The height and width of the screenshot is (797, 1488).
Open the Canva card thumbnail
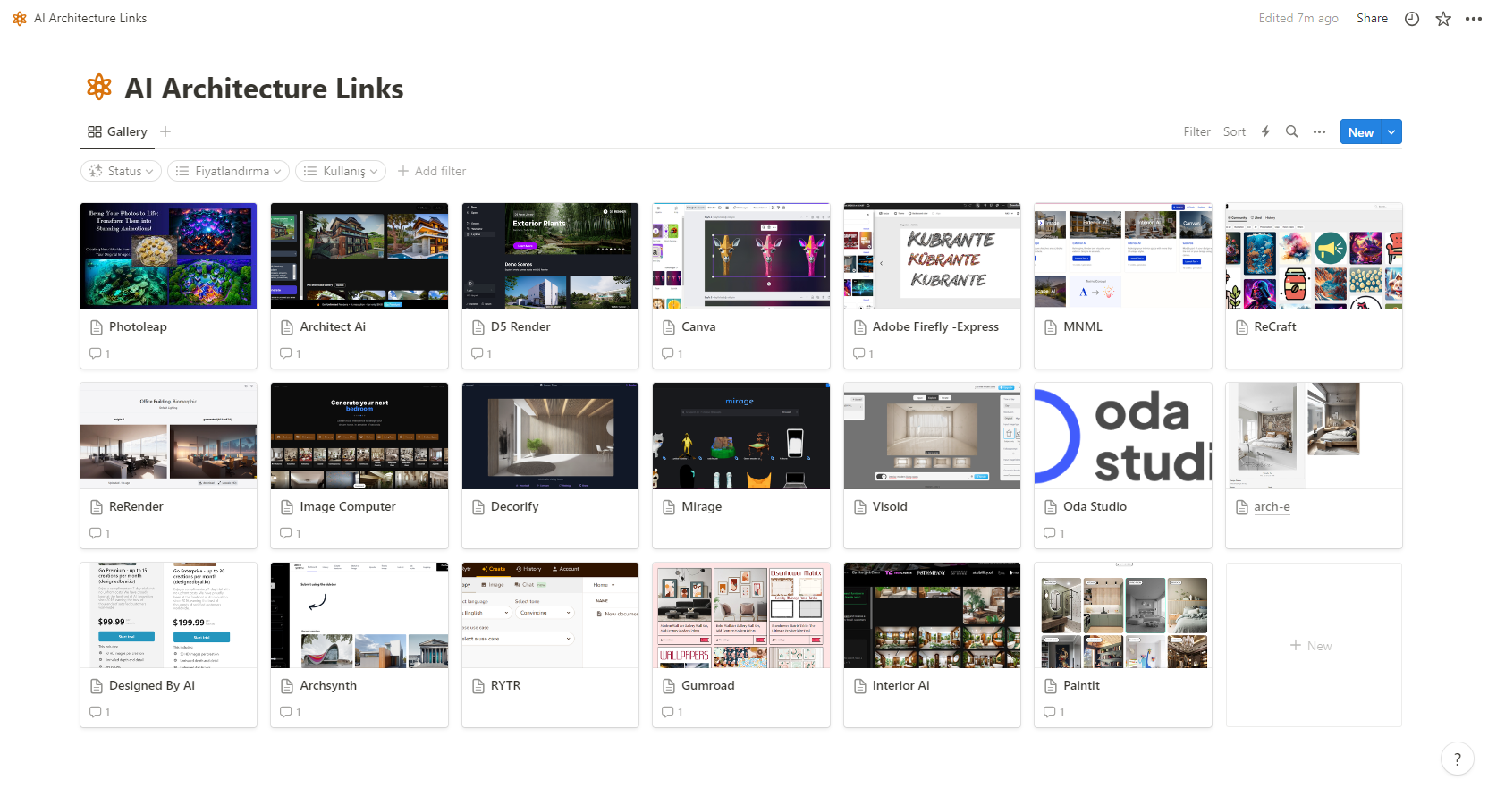741,256
